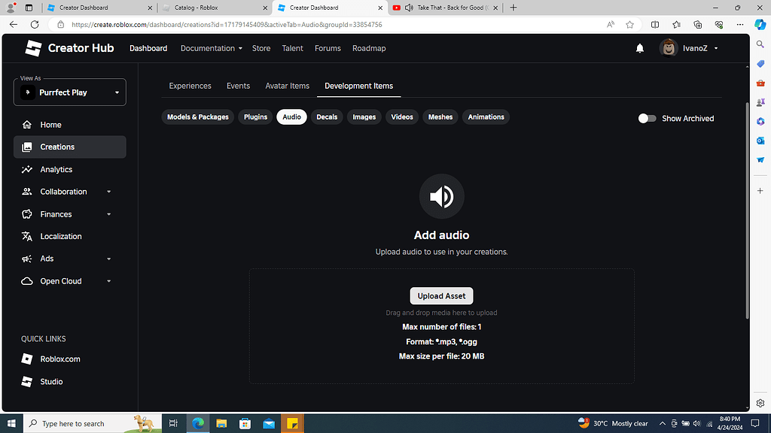Viewport: 771px width, 433px height.
Task: Select Development Items tab
Action: coord(358,86)
